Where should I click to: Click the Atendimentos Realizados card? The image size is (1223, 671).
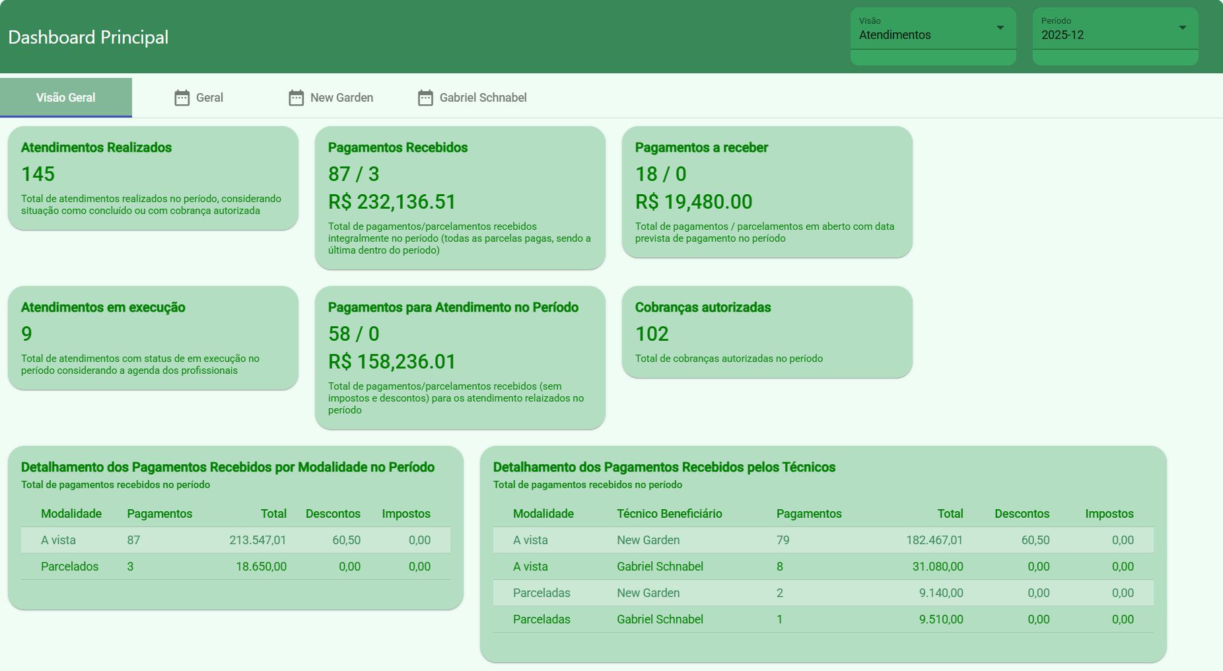tap(153, 178)
